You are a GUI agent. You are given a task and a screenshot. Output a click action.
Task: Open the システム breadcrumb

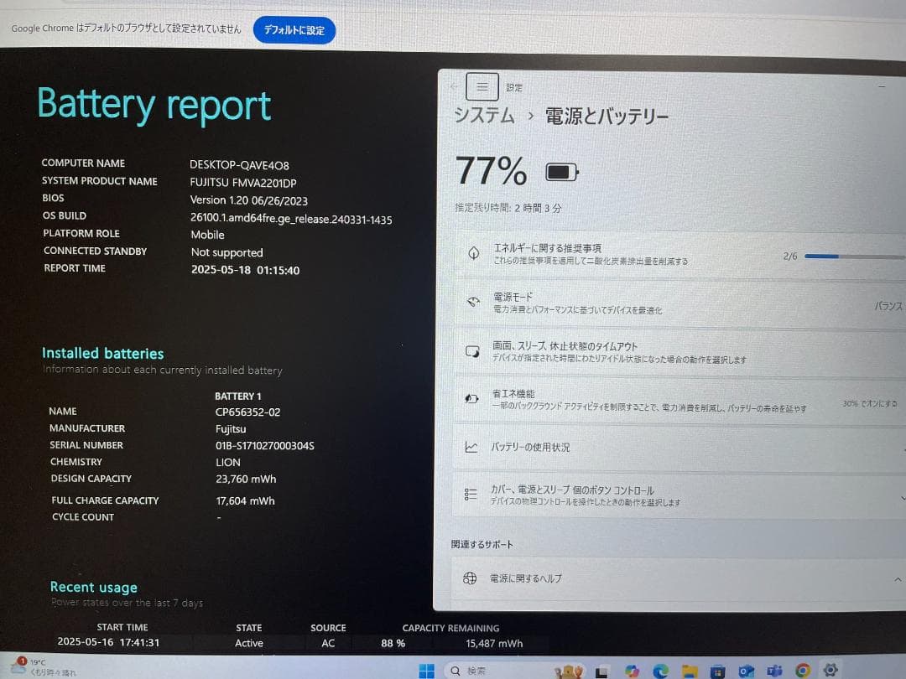pyautogui.click(x=484, y=117)
